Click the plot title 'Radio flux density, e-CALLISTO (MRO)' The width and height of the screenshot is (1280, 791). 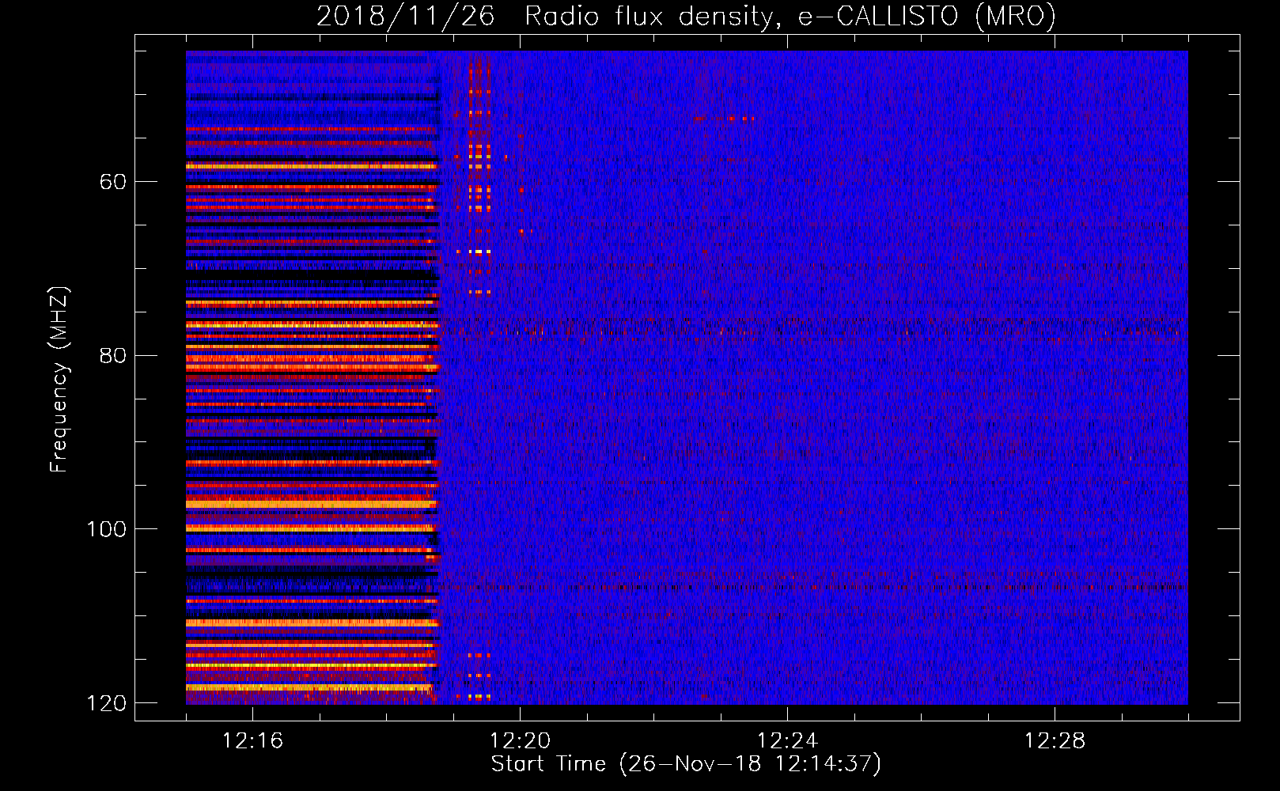tap(790, 16)
